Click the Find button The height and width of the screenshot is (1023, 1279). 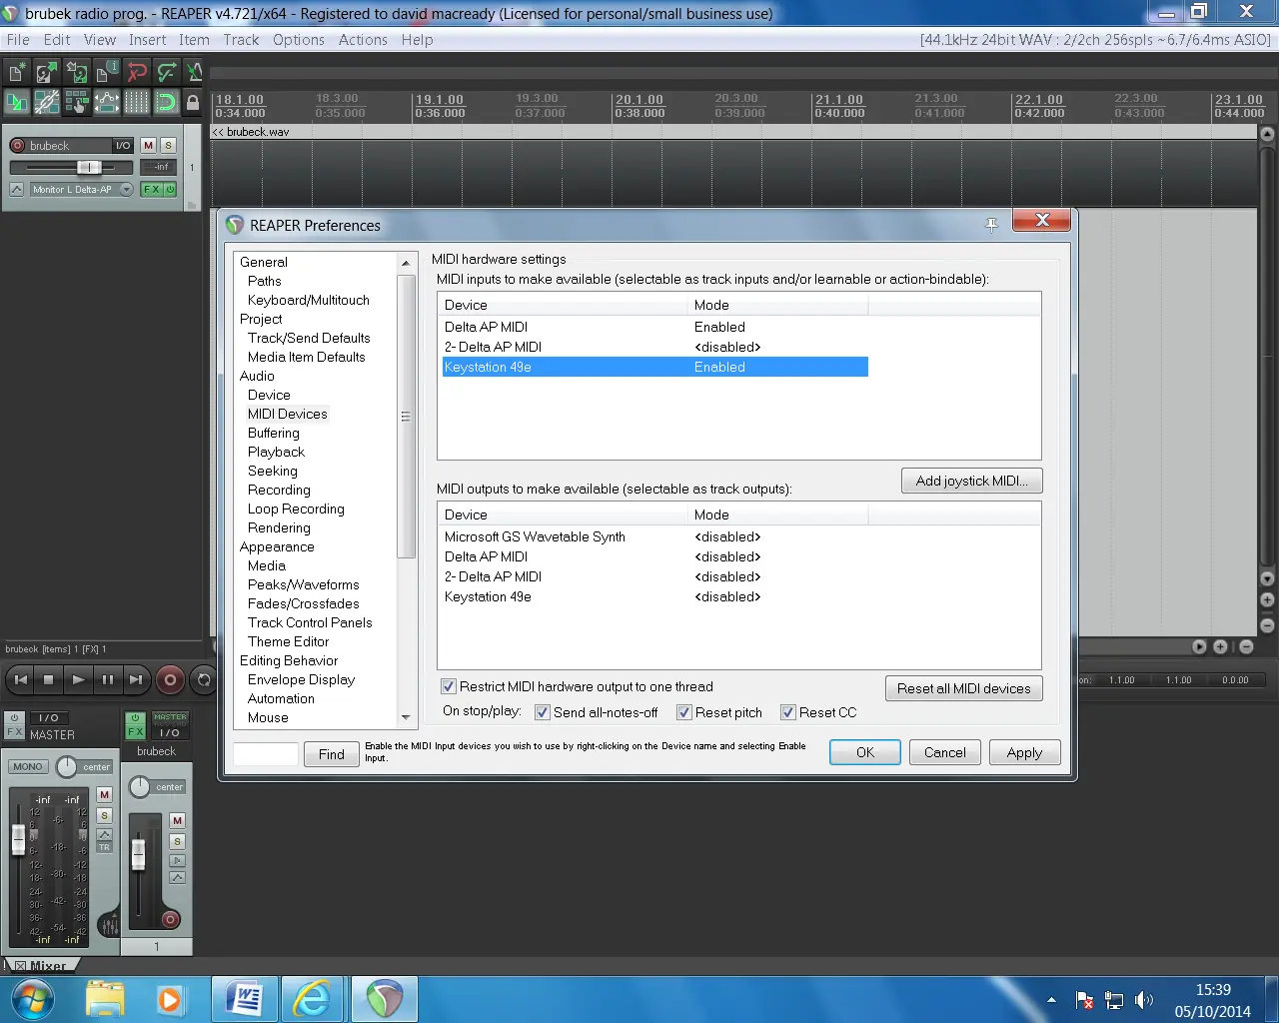pyautogui.click(x=332, y=754)
